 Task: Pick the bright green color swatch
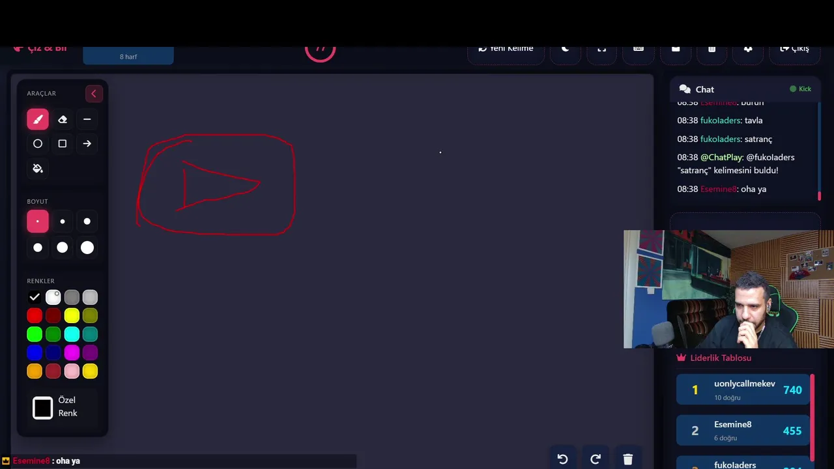tap(35, 334)
